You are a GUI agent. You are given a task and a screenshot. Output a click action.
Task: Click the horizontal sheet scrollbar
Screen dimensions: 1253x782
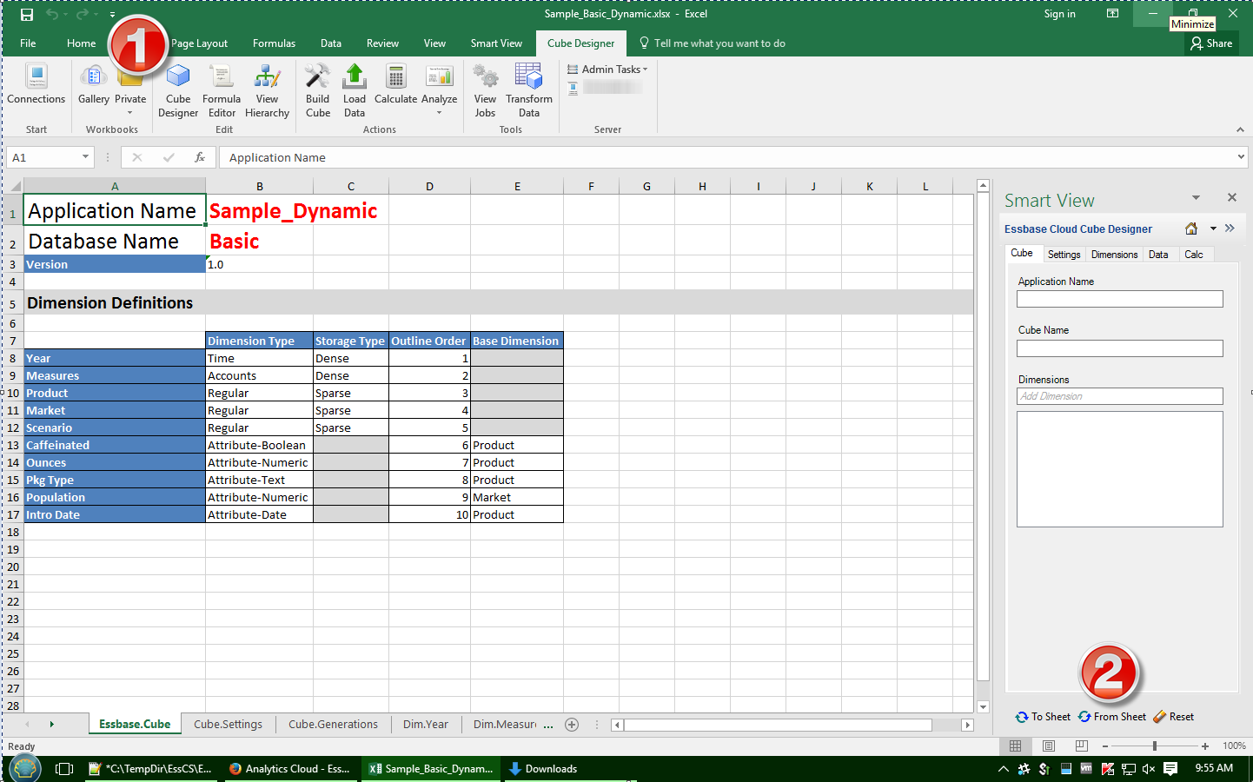coord(778,725)
